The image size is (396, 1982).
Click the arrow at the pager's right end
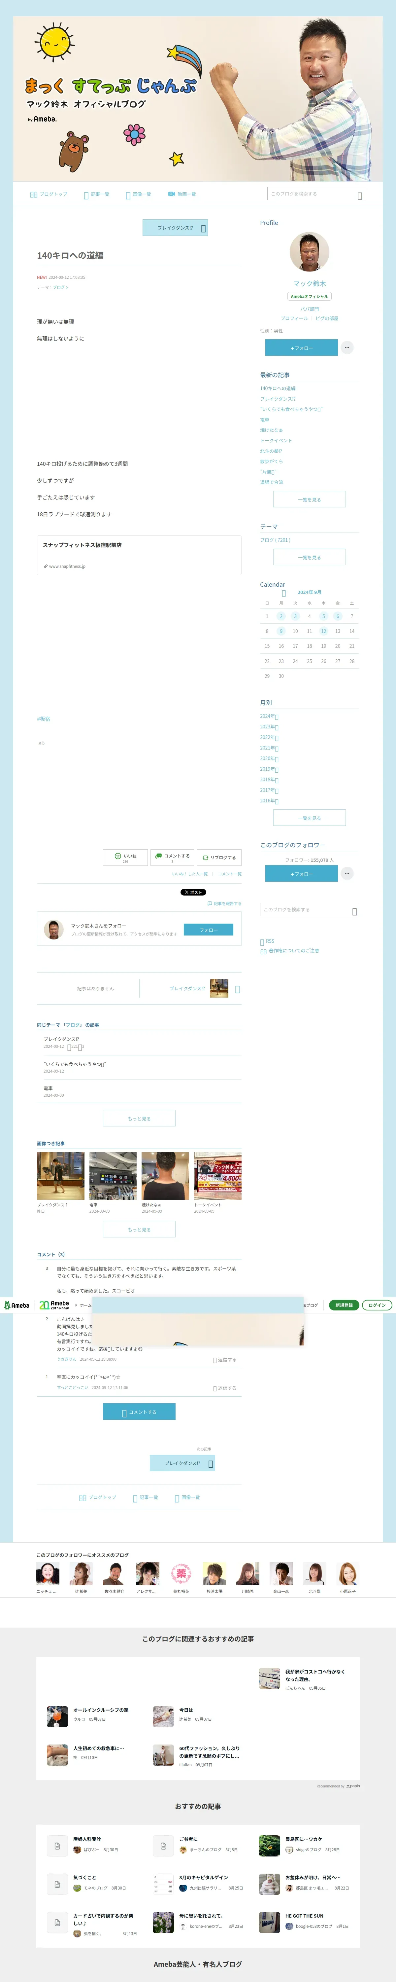[x=237, y=989]
